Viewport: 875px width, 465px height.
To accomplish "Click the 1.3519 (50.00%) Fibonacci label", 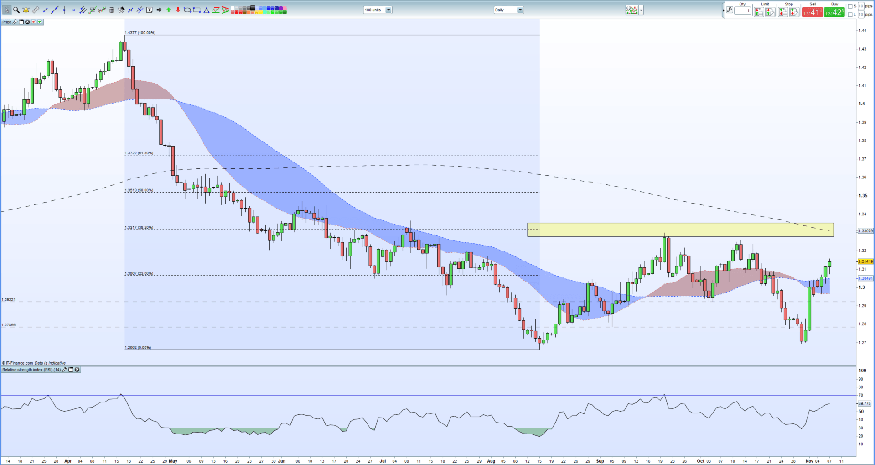I will 139,190.
